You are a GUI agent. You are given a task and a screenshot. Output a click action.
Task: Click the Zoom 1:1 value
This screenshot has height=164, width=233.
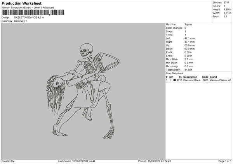coord(225,16)
